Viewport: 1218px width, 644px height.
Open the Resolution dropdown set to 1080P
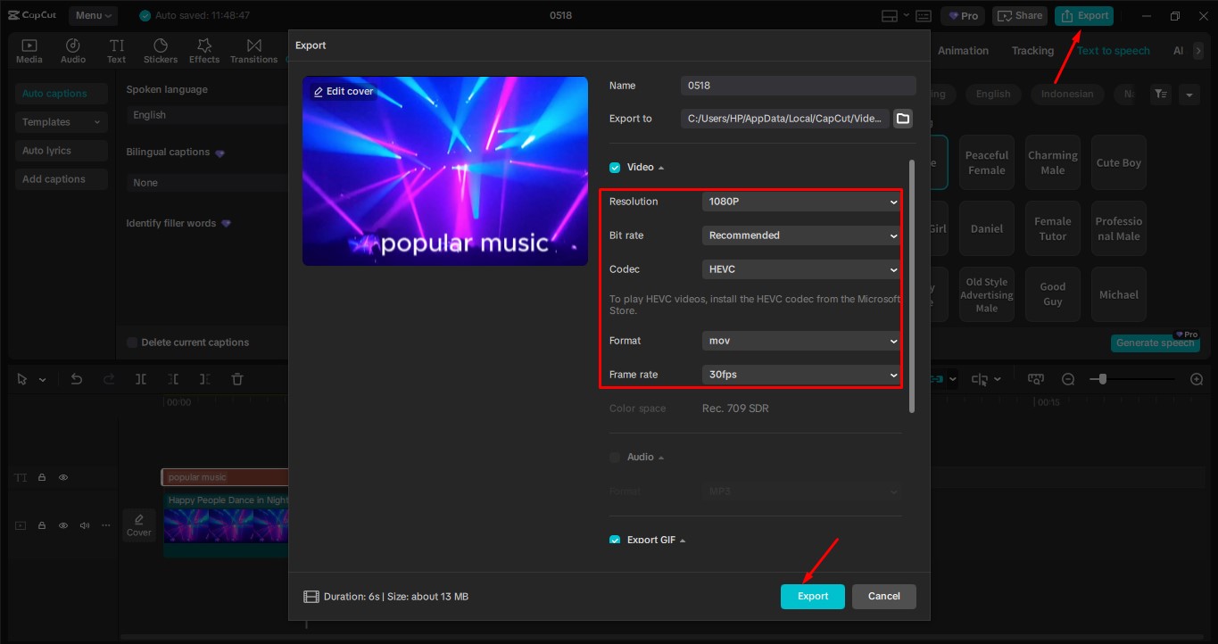pyautogui.click(x=800, y=202)
